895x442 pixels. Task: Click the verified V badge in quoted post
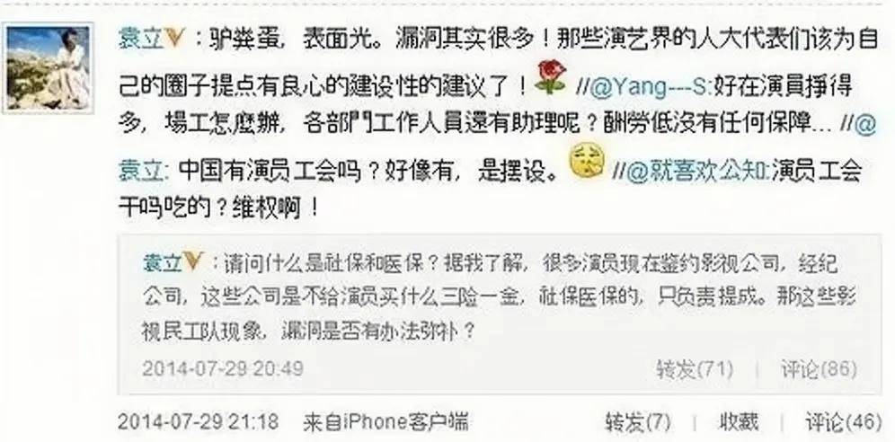[194, 263]
